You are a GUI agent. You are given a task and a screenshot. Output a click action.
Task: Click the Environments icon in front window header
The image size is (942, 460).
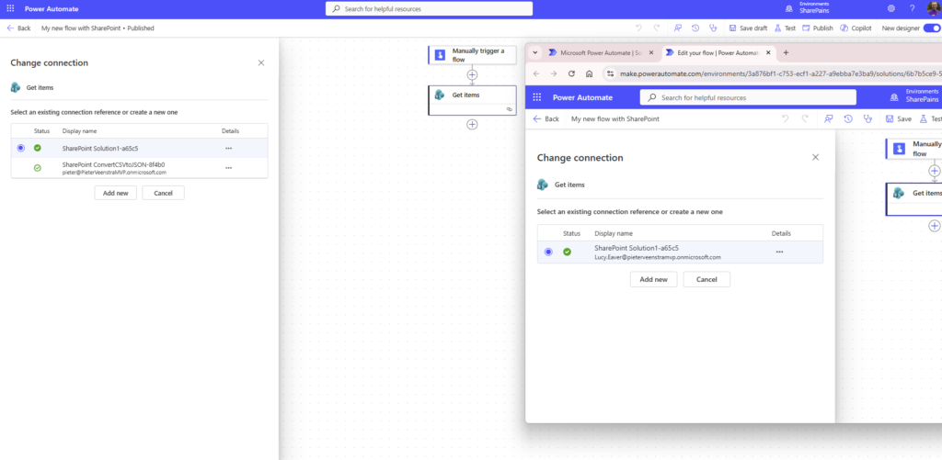click(894, 97)
